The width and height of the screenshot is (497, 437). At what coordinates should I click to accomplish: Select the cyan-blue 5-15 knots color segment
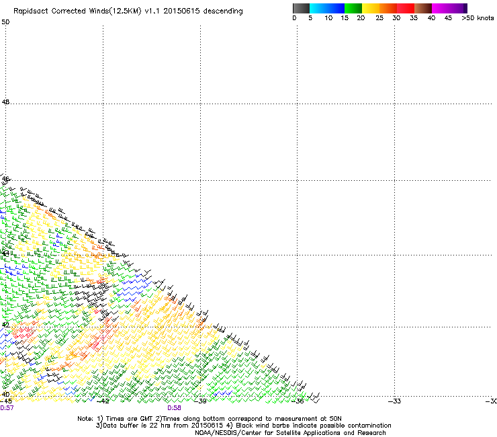tap(327, 8)
